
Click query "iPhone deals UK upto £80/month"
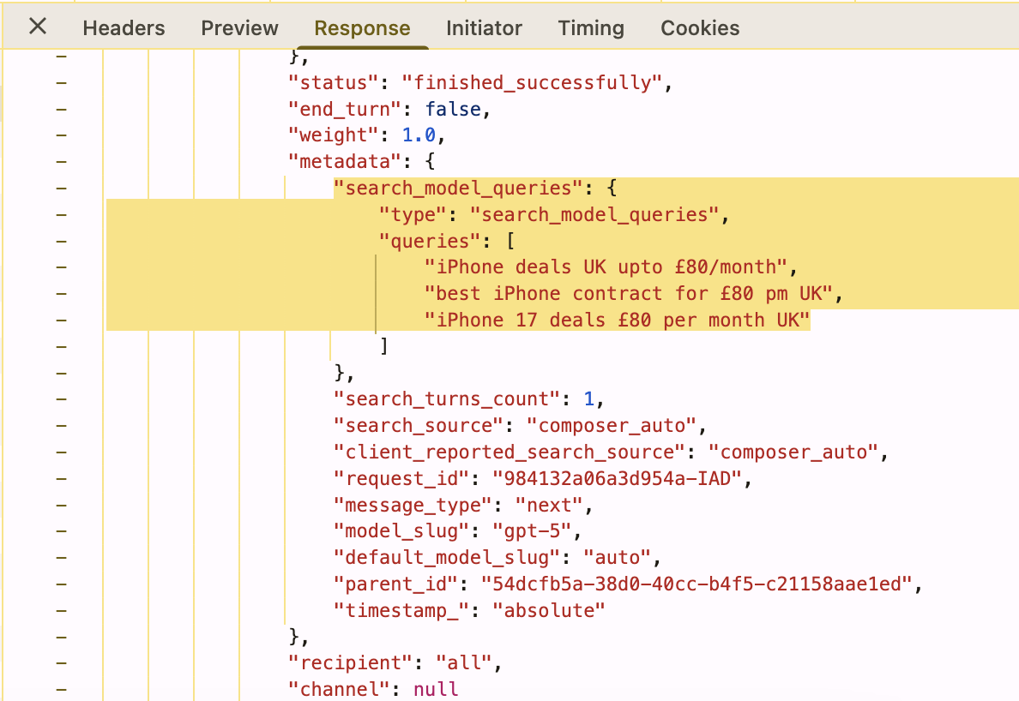coord(606,267)
